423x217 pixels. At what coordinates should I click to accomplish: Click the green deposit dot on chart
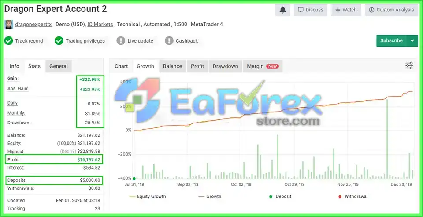tap(134, 178)
